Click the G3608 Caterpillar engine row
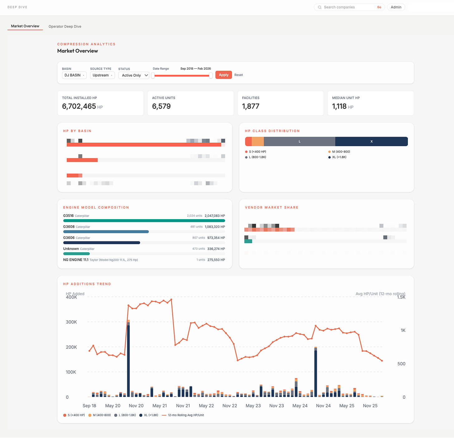The width and height of the screenshot is (454, 438). click(144, 229)
